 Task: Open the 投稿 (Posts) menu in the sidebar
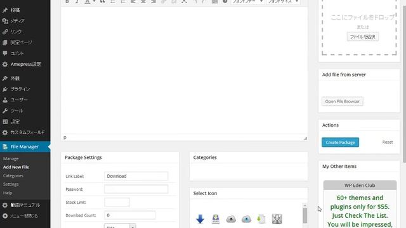15,10
